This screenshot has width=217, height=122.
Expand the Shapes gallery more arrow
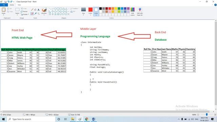tap(68, 14)
